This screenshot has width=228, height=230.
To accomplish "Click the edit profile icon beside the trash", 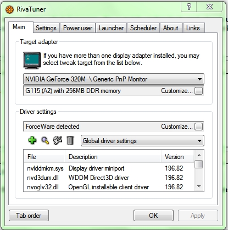I will click(x=58, y=140).
